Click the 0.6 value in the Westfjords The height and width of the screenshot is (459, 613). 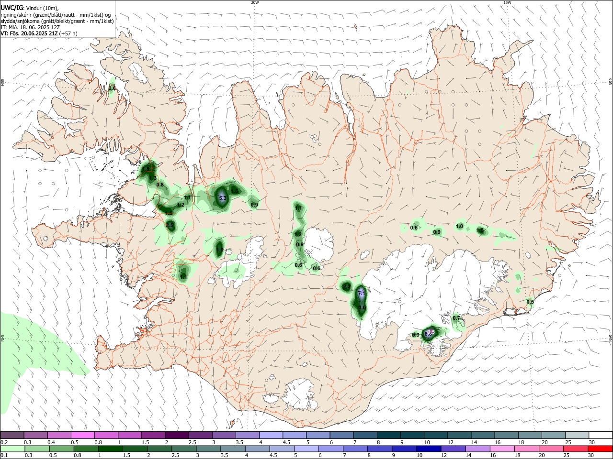click(x=112, y=87)
